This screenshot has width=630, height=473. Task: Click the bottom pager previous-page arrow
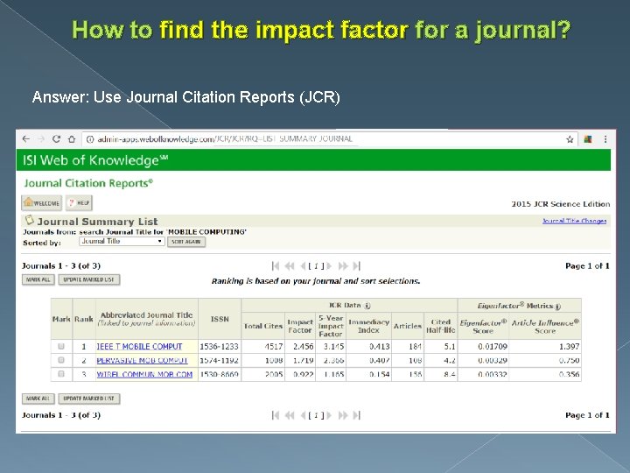(x=303, y=415)
